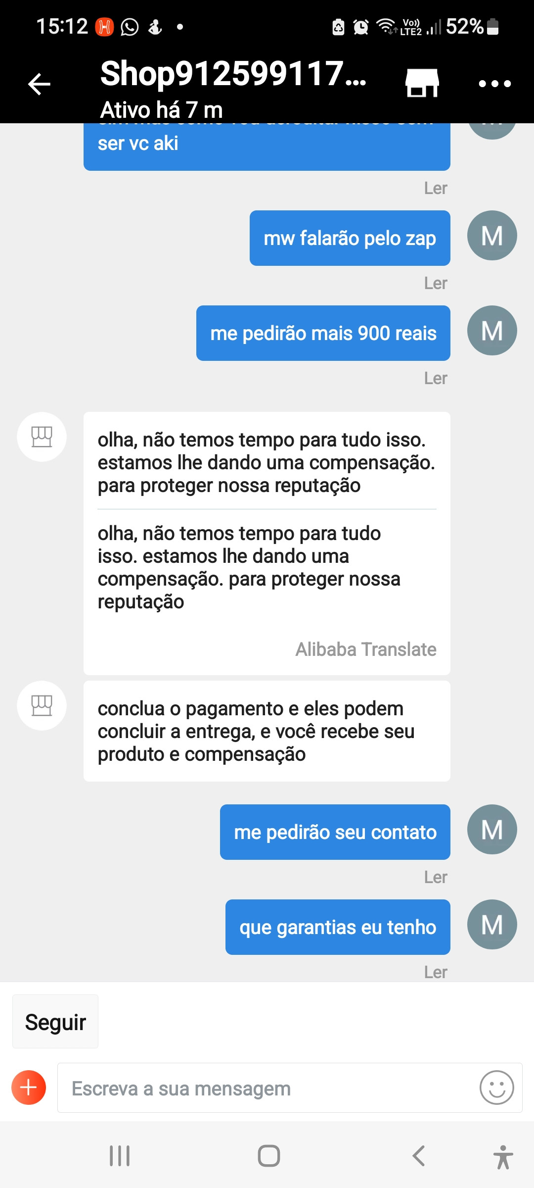Tap the Alibaba Translate label
The width and height of the screenshot is (534, 1188).
(365, 649)
